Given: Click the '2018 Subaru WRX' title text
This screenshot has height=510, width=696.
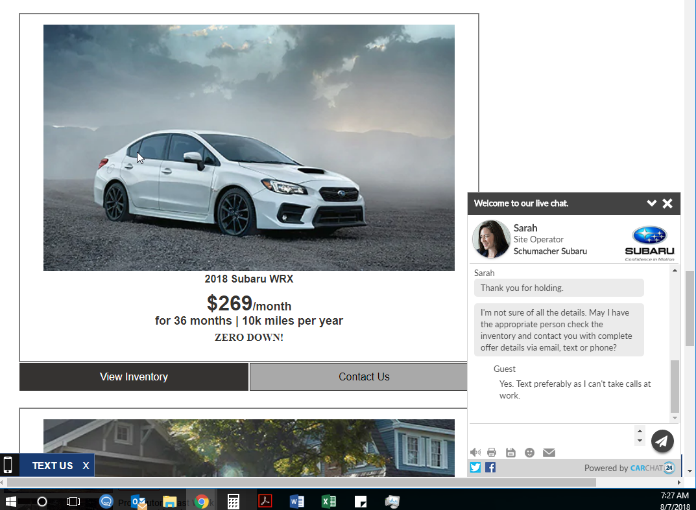Looking at the screenshot, I should click(x=249, y=279).
